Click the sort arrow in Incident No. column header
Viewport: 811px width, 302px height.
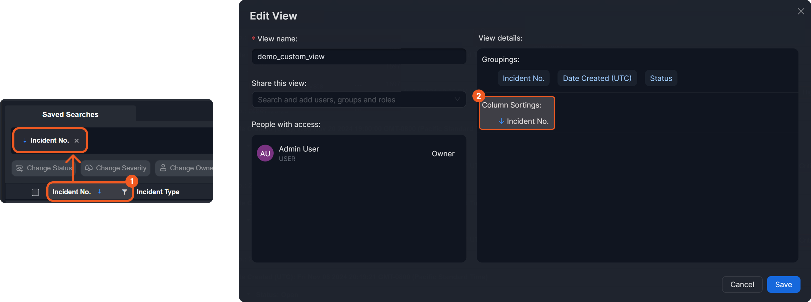[100, 191]
